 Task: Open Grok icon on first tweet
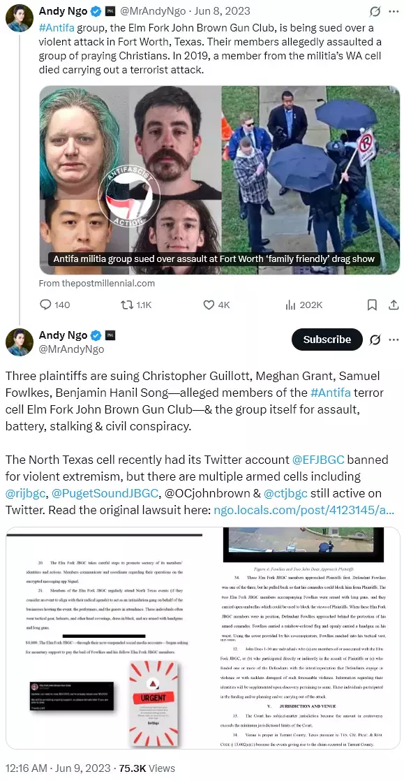pyautogui.click(x=375, y=11)
